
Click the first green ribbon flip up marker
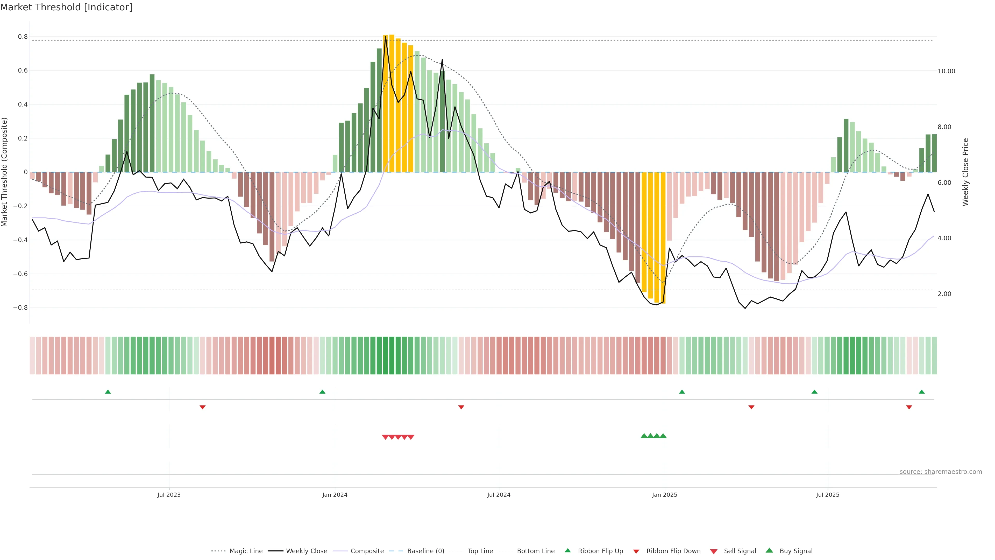point(108,392)
